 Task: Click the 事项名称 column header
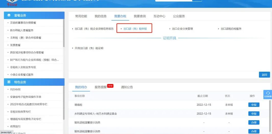click(x=80, y=96)
